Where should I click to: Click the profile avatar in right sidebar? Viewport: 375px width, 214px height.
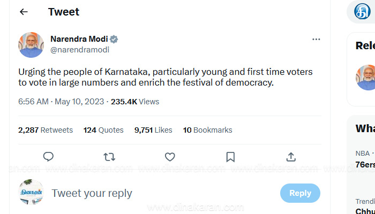[366, 77]
